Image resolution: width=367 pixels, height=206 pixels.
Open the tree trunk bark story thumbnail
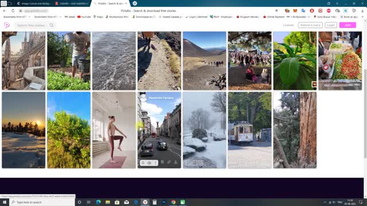295,130
